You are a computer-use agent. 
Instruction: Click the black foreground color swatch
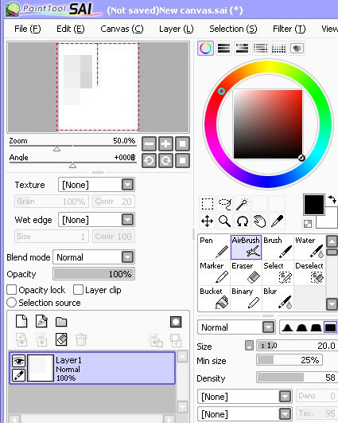314,205
